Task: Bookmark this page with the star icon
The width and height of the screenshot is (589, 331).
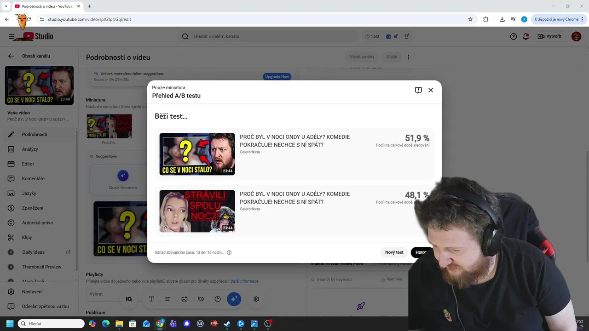Action: (x=470, y=19)
